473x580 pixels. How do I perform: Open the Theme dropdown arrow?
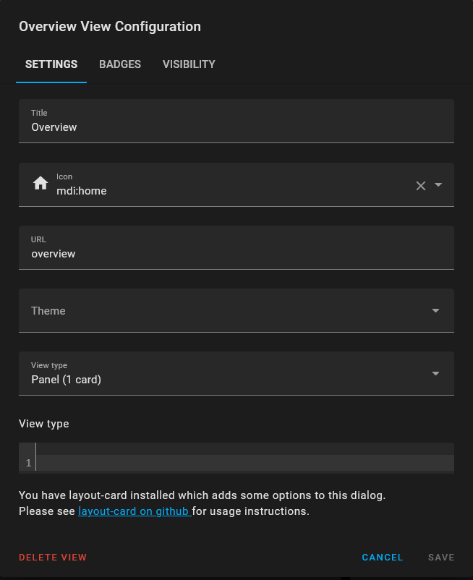pyautogui.click(x=435, y=311)
